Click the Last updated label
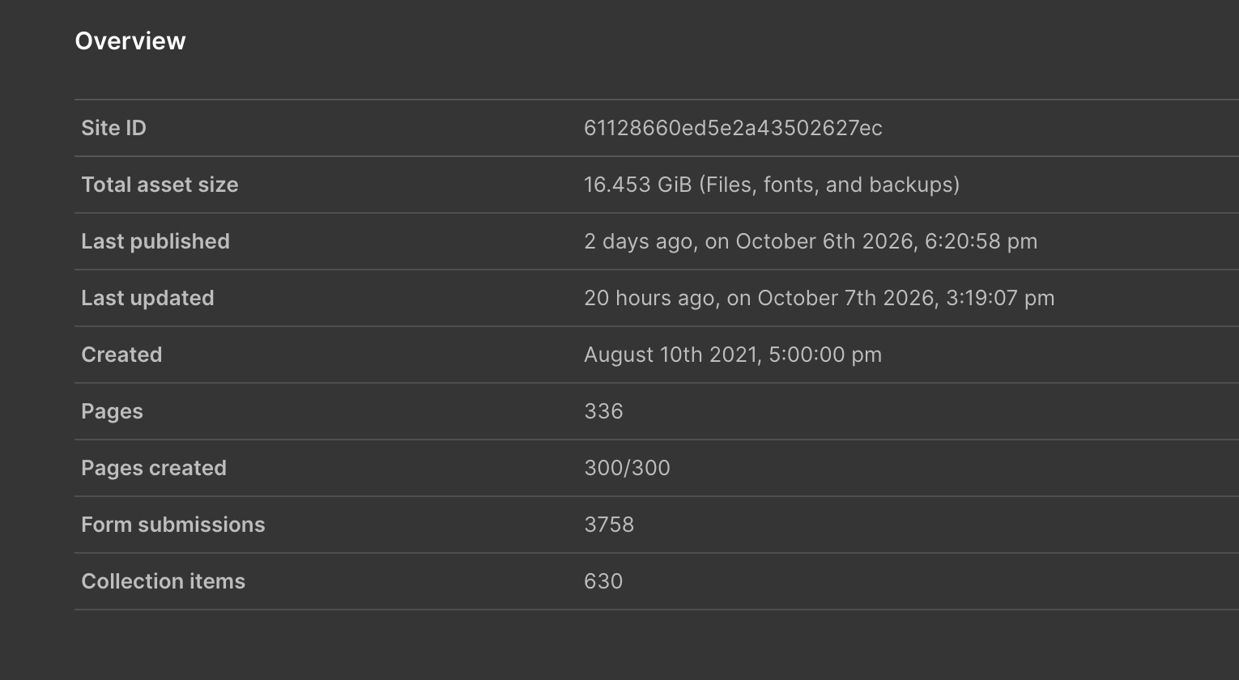The width and height of the screenshot is (1239, 680). point(147,298)
